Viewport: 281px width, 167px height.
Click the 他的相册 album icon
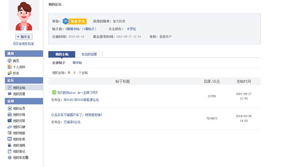point(10,133)
